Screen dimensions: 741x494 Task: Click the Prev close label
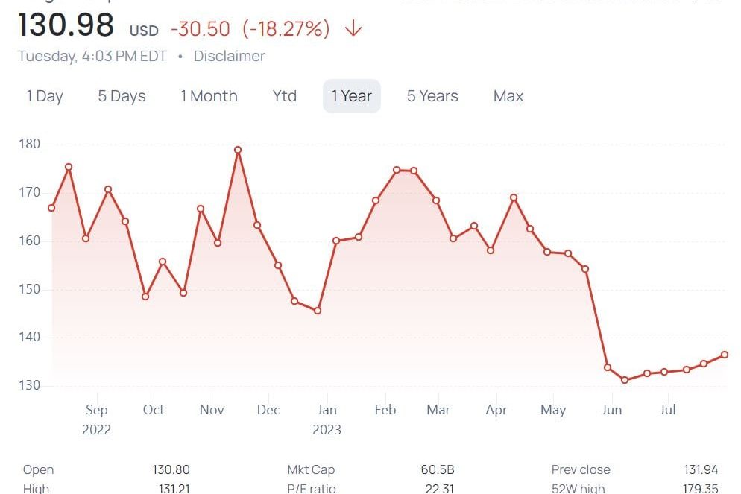[581, 469]
